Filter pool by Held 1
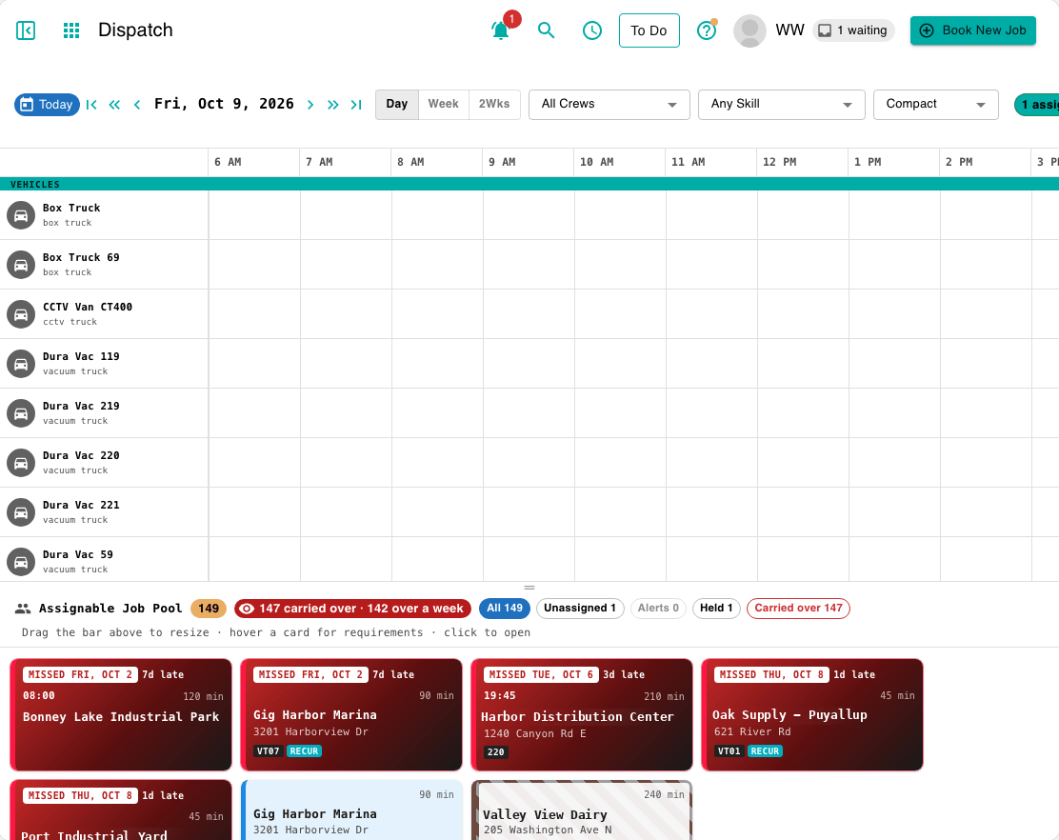The width and height of the screenshot is (1059, 840). click(716, 609)
